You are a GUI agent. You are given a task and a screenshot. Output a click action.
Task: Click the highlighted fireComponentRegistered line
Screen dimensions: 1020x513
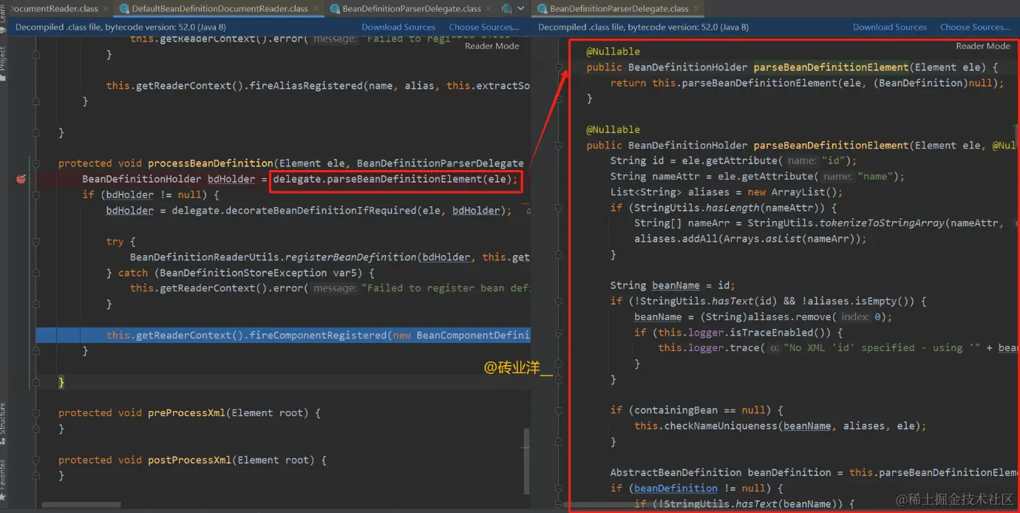tap(283, 336)
